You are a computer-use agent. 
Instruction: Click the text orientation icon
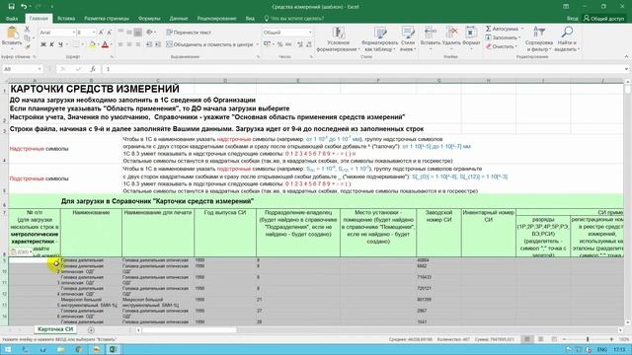(x=149, y=33)
